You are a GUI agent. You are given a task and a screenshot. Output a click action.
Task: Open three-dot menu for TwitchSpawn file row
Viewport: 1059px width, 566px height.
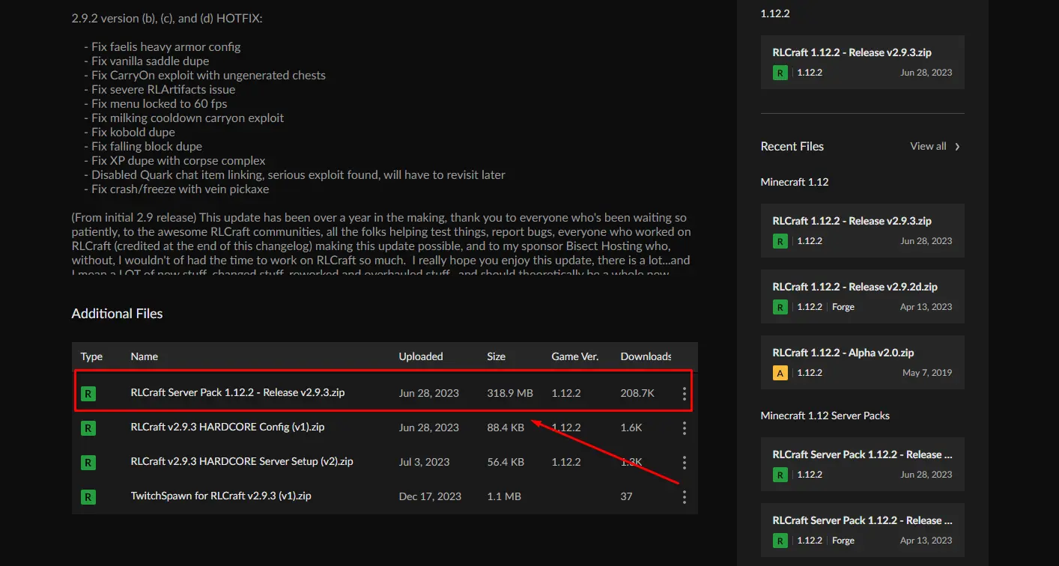point(684,497)
